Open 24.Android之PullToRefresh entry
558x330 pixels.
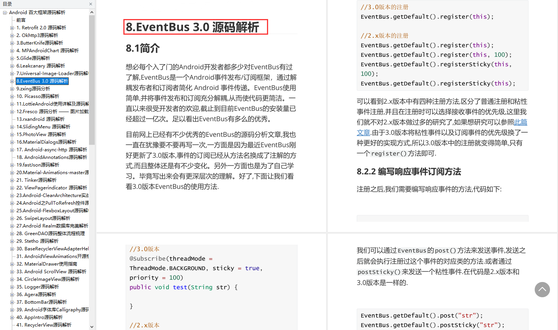coord(52,203)
